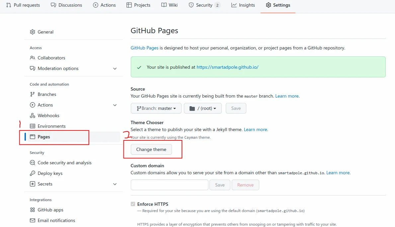Click the Environments server icon

[33, 126]
